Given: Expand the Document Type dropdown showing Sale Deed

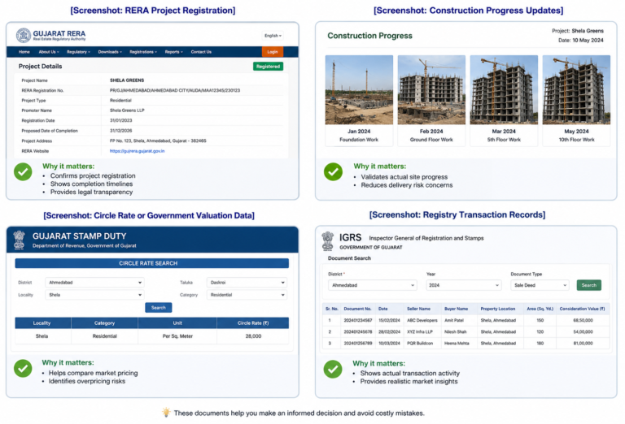Looking at the screenshot, I should [540, 285].
